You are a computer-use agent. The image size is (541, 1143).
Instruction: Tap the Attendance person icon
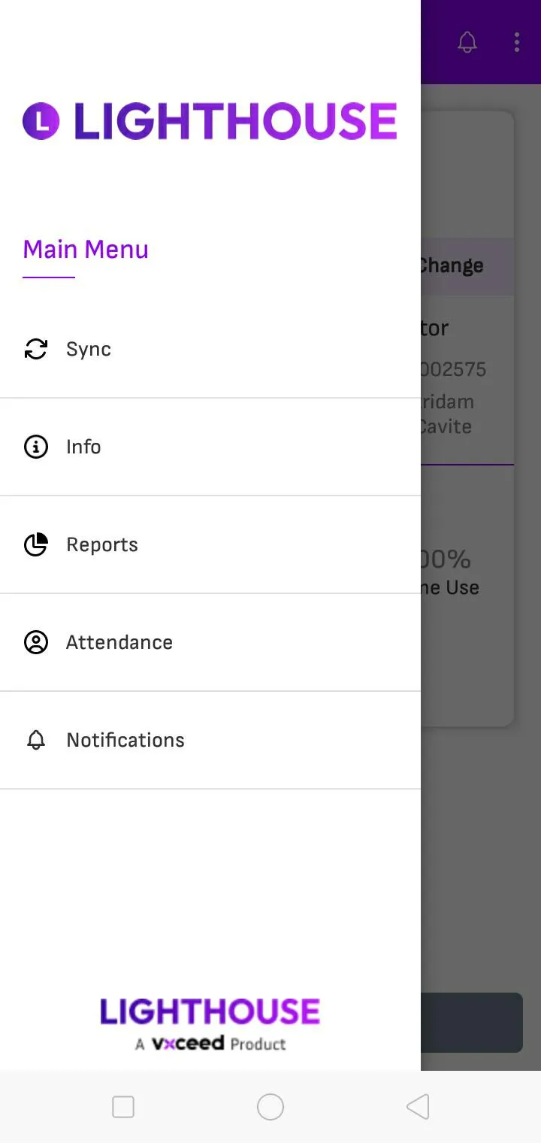tap(35, 642)
